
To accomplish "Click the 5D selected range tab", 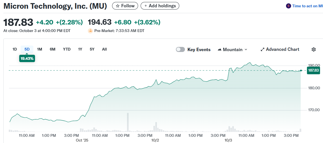I will click(27, 49).
